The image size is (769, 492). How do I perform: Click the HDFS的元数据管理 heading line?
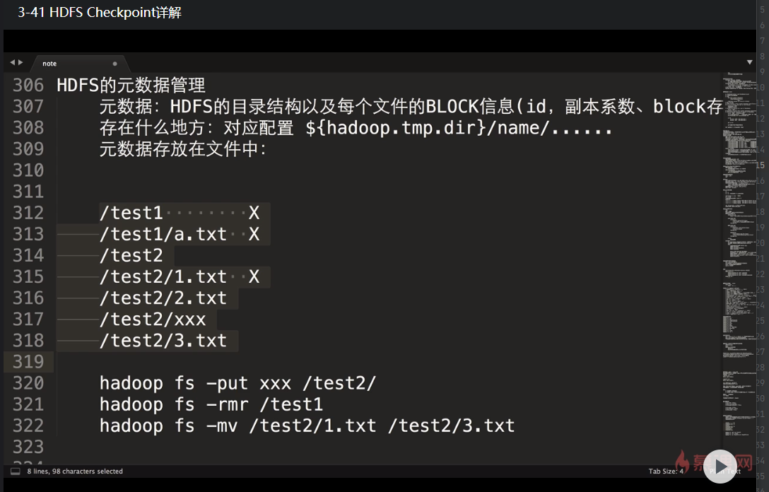[131, 86]
